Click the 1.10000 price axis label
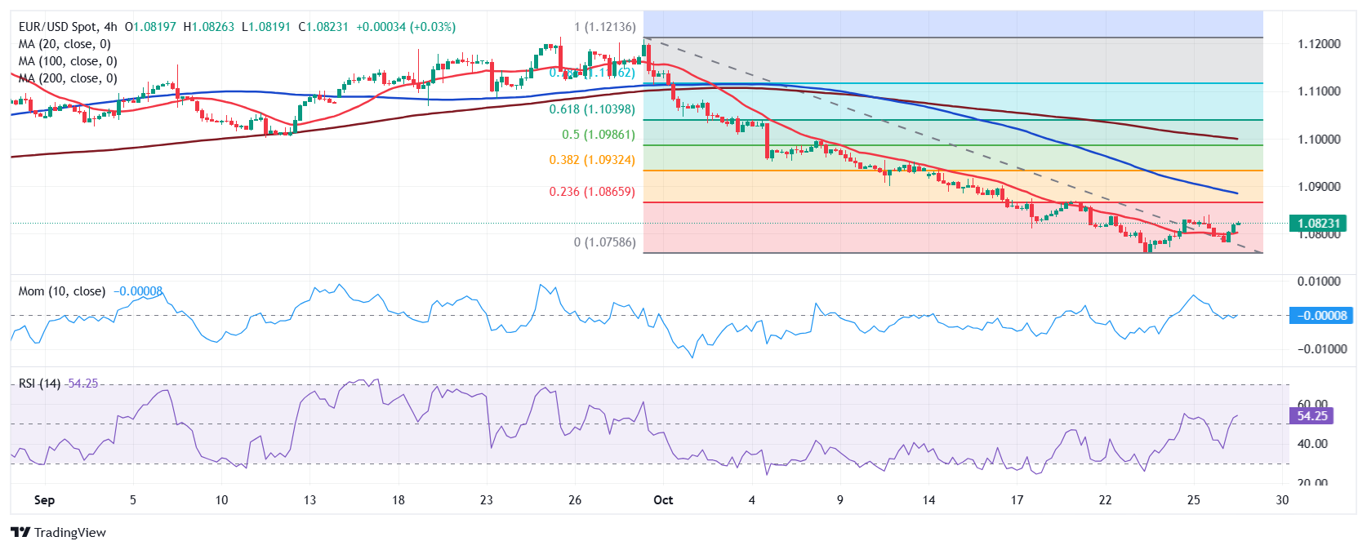The image size is (1367, 550). point(1319,140)
